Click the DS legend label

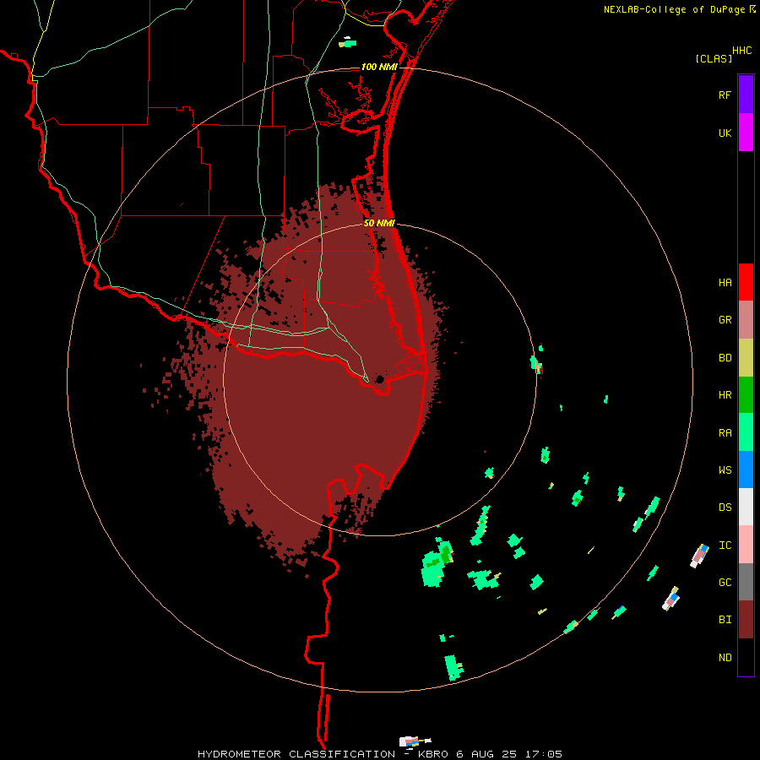point(725,508)
